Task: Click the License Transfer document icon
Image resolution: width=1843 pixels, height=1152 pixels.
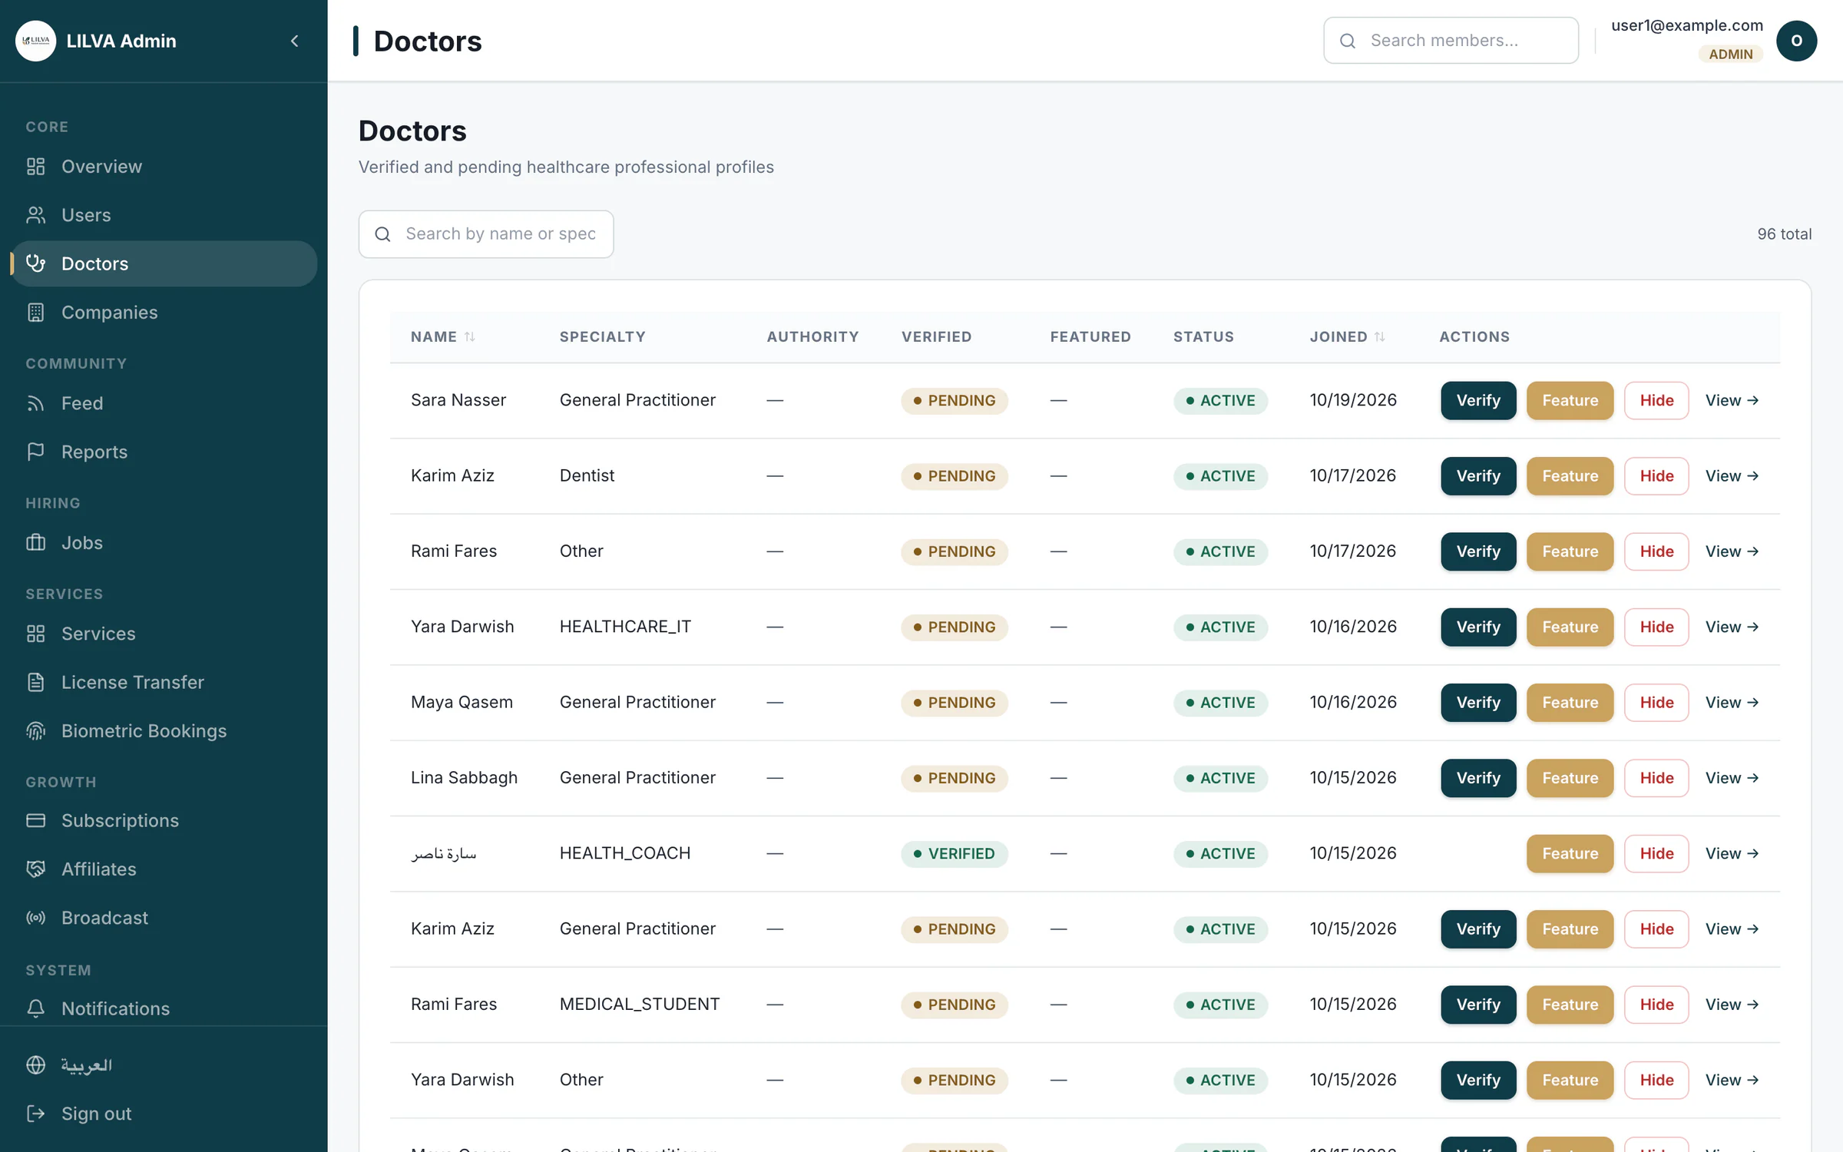Action: (35, 682)
